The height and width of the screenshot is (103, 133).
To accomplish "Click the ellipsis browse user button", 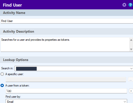I will coord(130,79).
